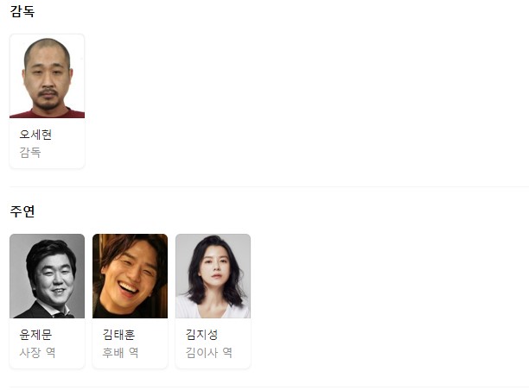Click the divider line above 주연 heading
Image resolution: width=529 pixels, height=390 pixels.
(269, 186)
